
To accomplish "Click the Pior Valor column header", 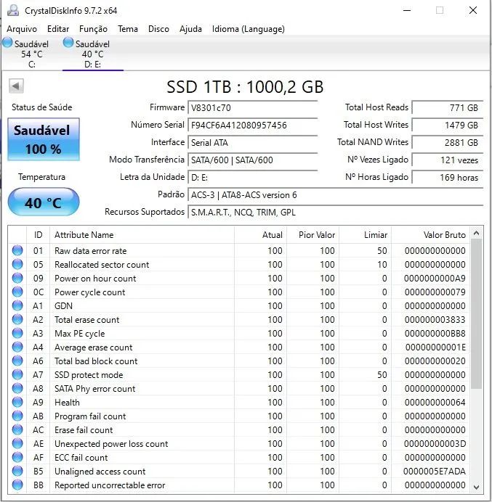I will (x=313, y=235).
